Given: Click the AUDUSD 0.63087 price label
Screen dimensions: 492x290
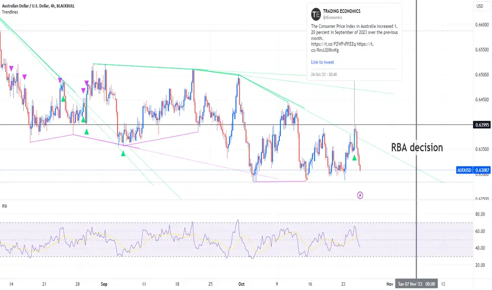Looking at the screenshot, I should [473, 170].
